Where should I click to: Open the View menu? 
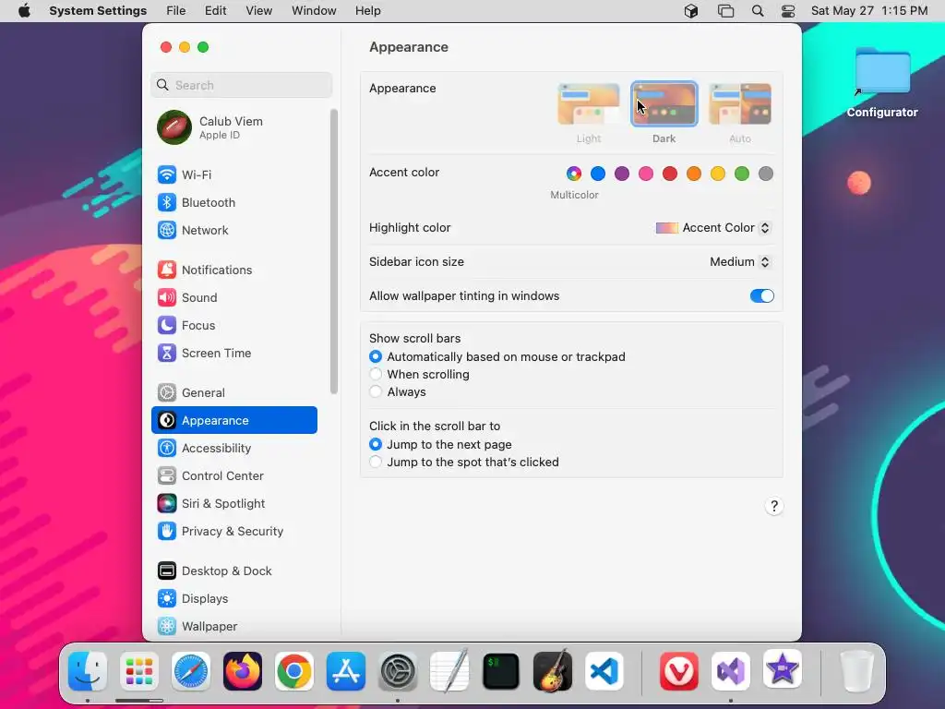[258, 11]
